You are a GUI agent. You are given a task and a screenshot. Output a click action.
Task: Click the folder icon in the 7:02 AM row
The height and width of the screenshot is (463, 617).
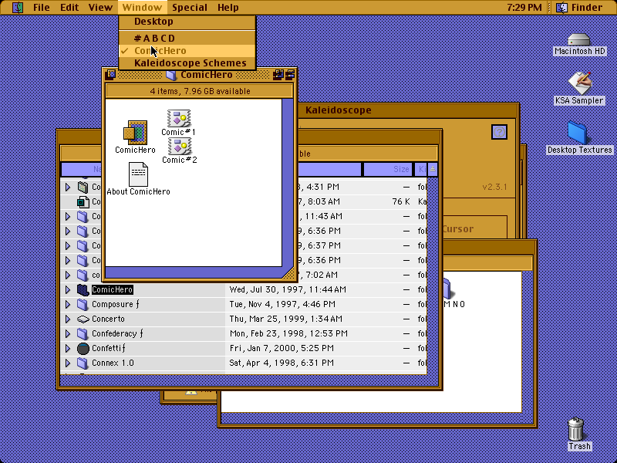point(83,275)
